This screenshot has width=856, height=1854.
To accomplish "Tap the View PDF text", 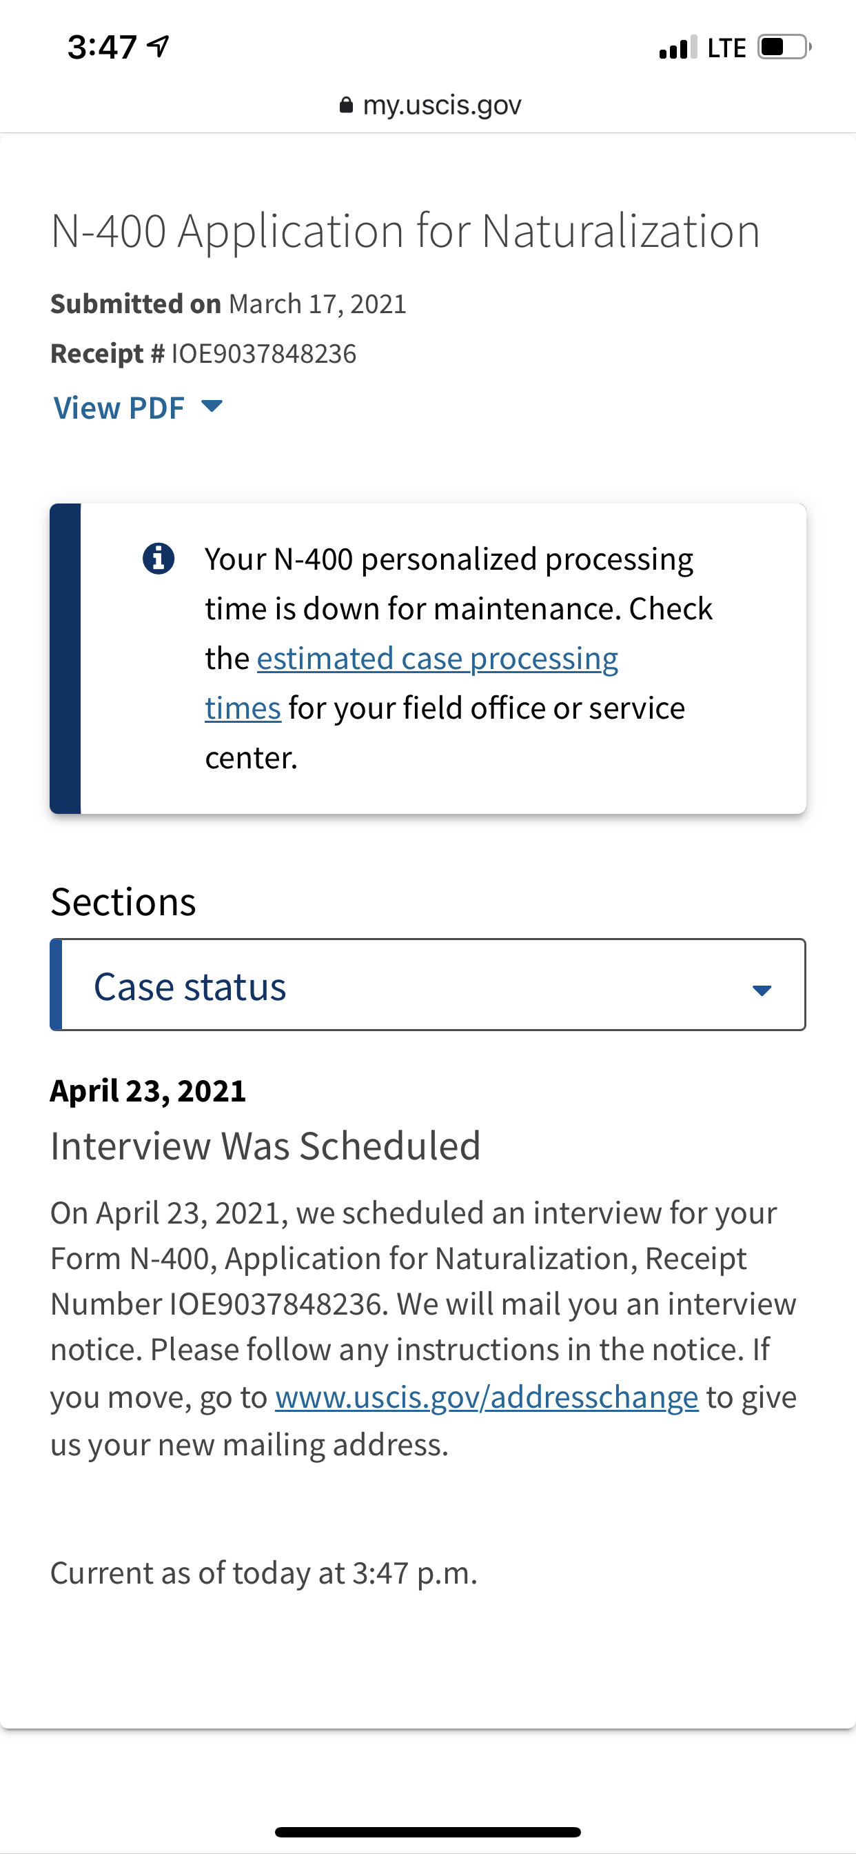I will click(x=119, y=408).
